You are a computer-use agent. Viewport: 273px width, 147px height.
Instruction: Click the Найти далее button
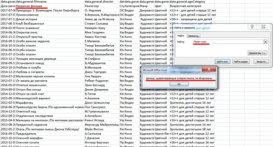(240, 61)
